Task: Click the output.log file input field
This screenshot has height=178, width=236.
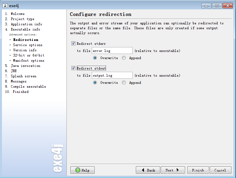Action: [x=112, y=75]
